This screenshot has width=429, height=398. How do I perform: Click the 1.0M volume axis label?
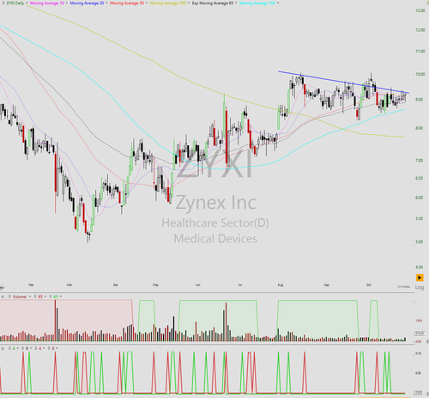click(x=419, y=321)
